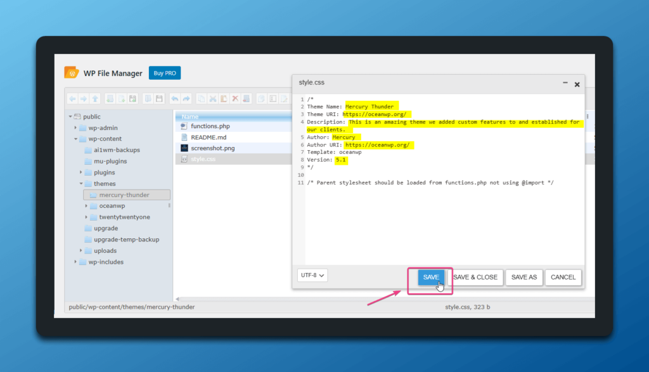
Task: Click the 'Mercury Thunder' theme name text
Action: pos(369,106)
